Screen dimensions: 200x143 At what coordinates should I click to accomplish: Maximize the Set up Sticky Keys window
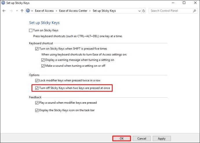184,3
